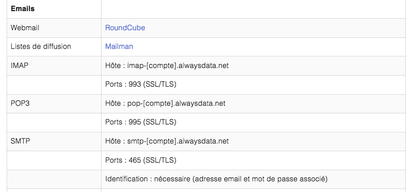The image size is (416, 192).
Task: Click the Ports 995 (SSL/TLS) cell
Action: pyautogui.click(x=253, y=122)
